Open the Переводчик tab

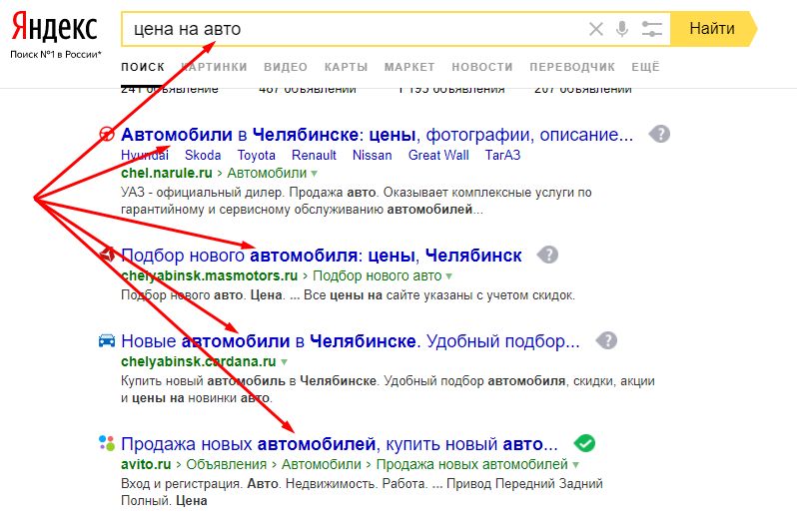(572, 67)
